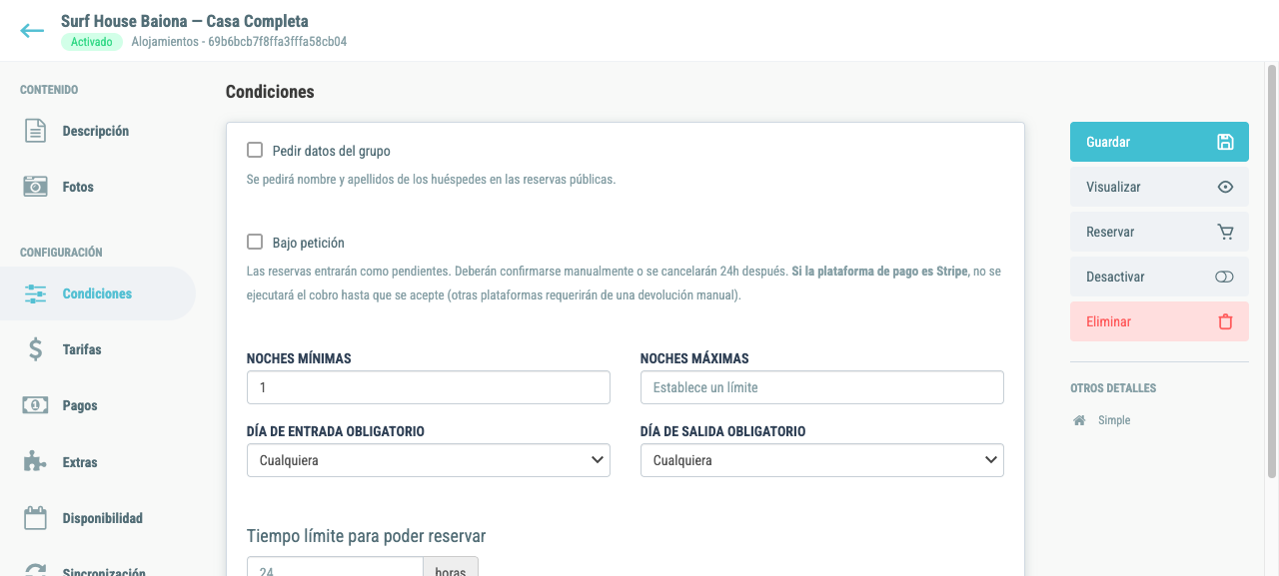The width and height of the screenshot is (1279, 576).
Task: Enable the Pedir datos del grupo checkbox
Action: (x=255, y=151)
